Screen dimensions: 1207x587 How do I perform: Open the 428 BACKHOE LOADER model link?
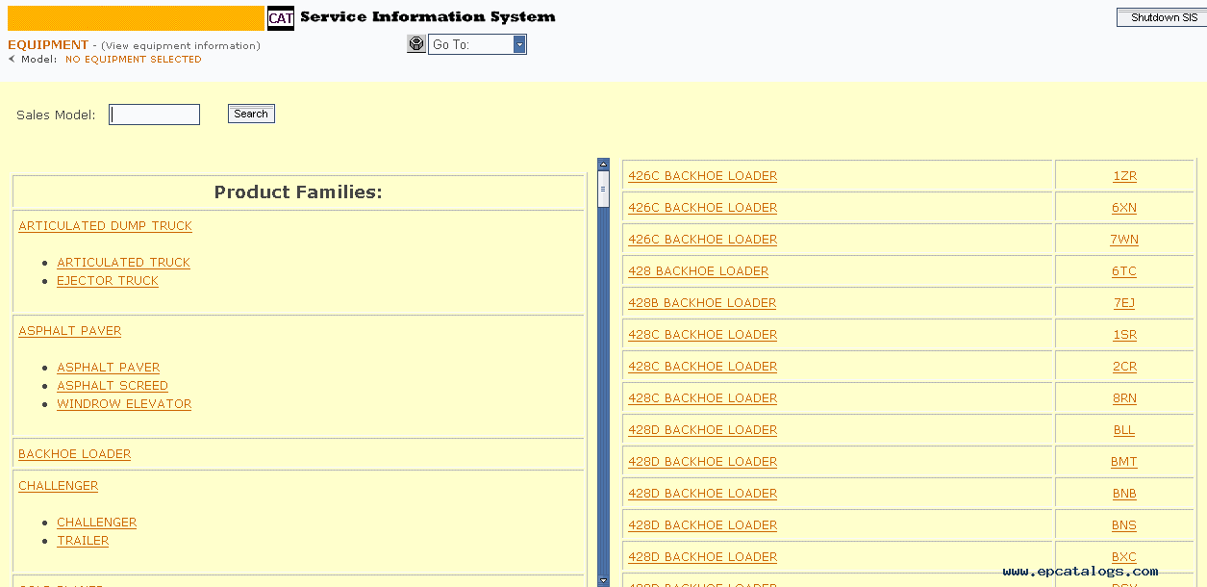[x=697, y=271]
